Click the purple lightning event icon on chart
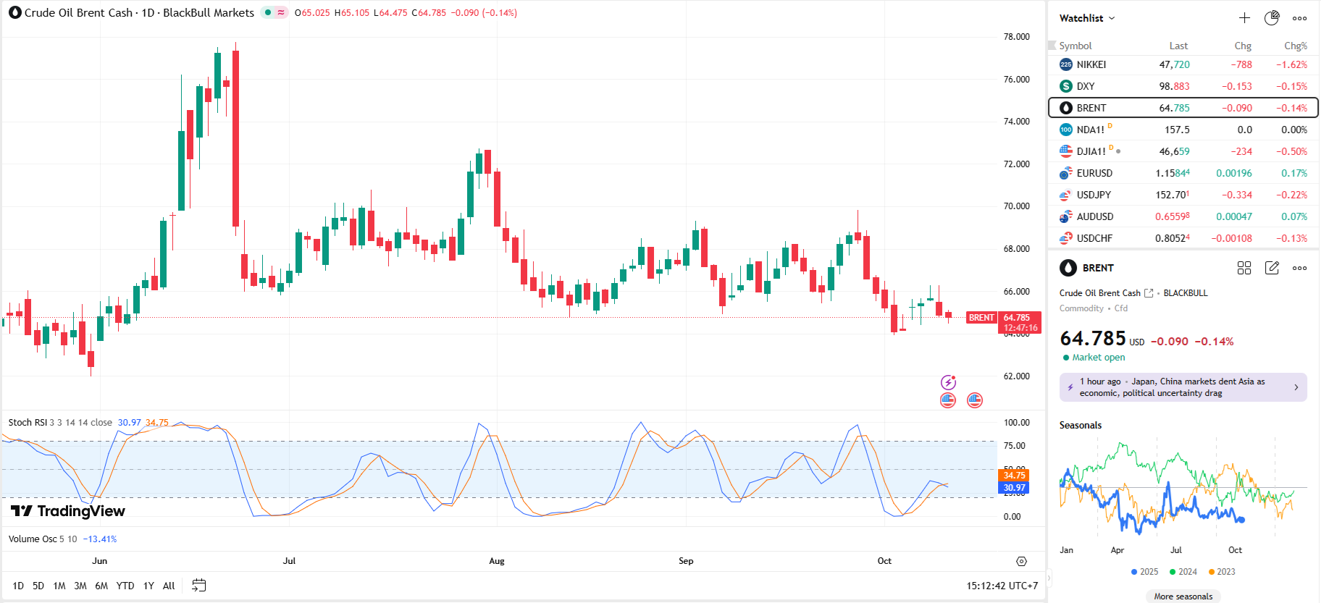Viewport: 1321px width, 603px height. (x=948, y=382)
